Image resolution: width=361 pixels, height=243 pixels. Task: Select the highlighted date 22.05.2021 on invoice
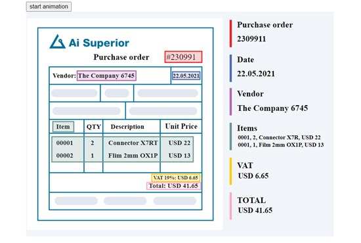pyautogui.click(x=186, y=76)
